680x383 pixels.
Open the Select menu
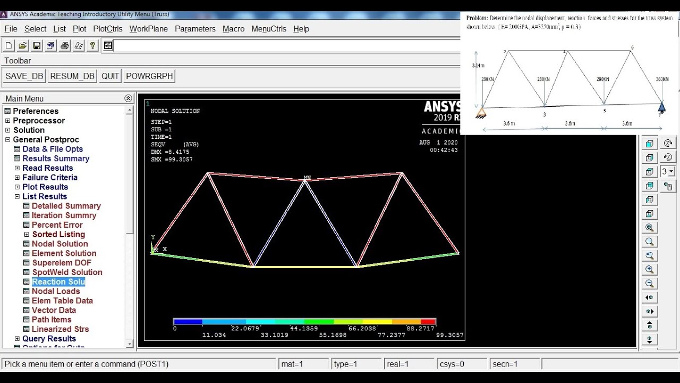pyautogui.click(x=35, y=29)
